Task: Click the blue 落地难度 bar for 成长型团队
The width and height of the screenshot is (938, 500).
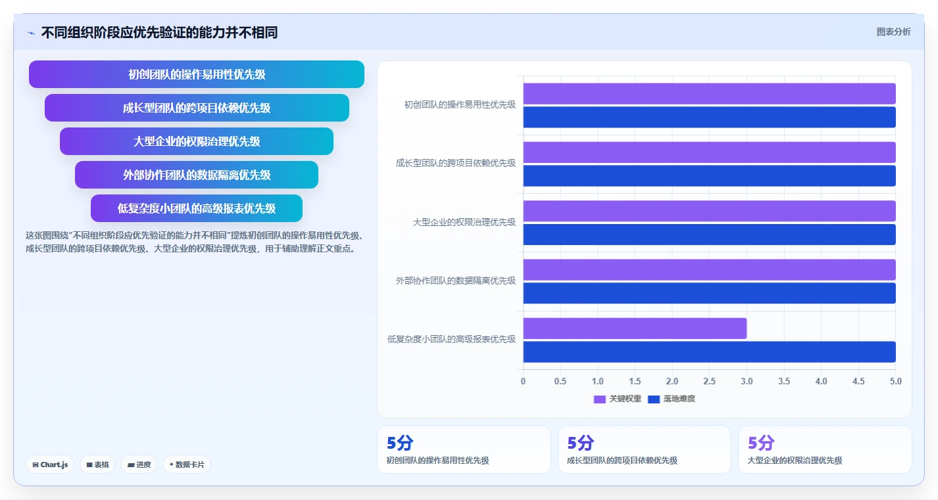Action: pos(709,175)
